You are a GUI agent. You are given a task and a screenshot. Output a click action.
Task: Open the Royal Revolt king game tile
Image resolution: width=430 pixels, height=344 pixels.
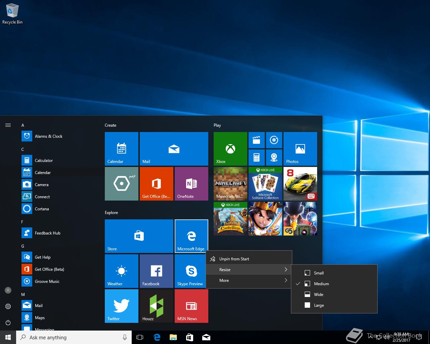265,219
